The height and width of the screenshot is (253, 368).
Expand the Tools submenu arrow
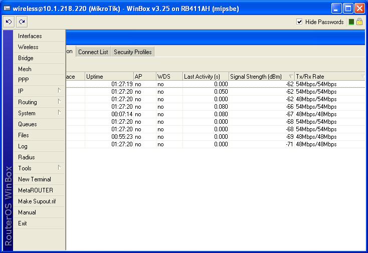coord(59,168)
